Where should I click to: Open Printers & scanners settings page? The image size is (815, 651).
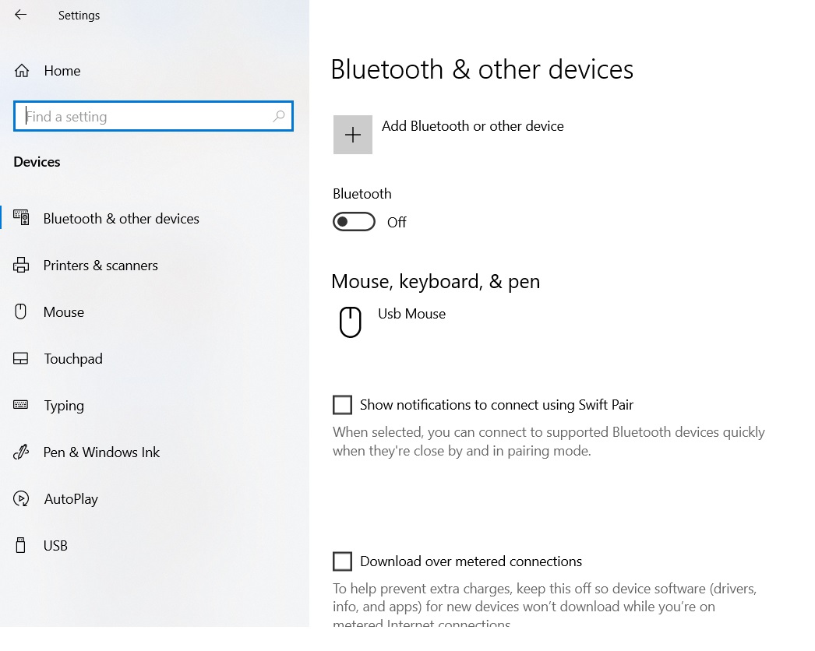(x=101, y=266)
